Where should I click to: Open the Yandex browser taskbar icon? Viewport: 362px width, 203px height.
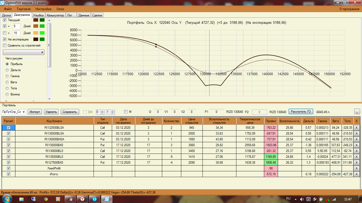coord(82,199)
